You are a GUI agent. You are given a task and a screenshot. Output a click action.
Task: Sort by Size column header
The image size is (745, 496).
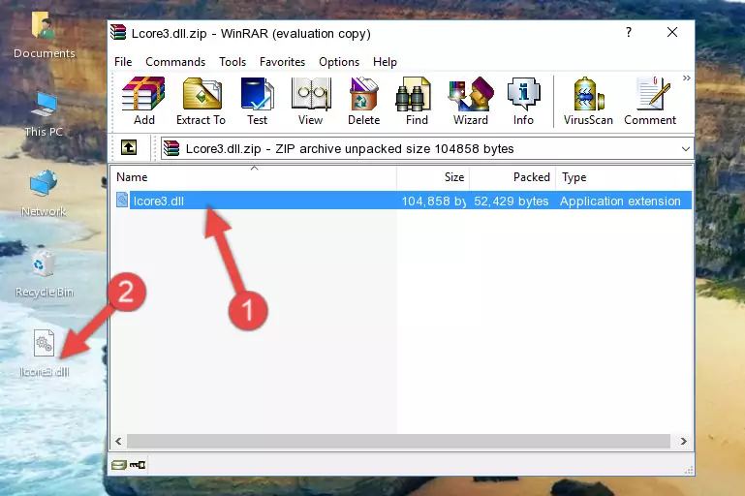(433, 177)
